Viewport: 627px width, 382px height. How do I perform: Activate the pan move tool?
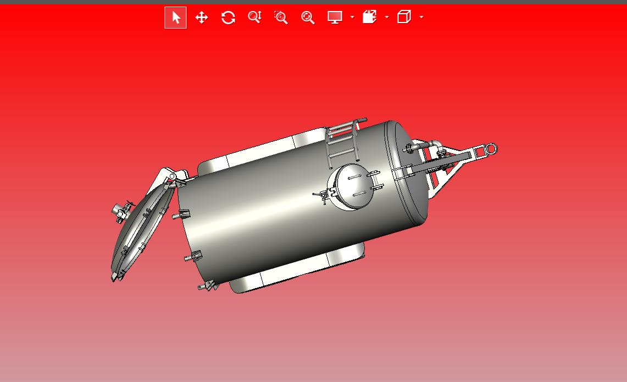tap(202, 18)
